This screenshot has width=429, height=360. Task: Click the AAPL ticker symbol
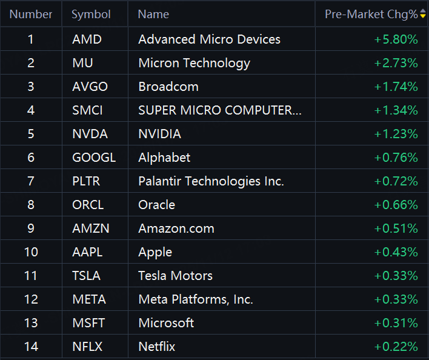(x=87, y=252)
